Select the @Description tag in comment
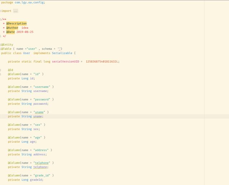The image size is (229, 185). 16,24
